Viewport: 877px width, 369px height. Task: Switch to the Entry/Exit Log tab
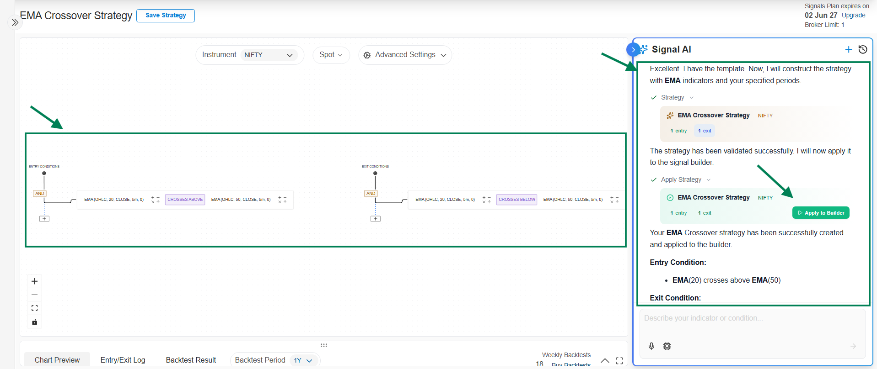tap(123, 360)
